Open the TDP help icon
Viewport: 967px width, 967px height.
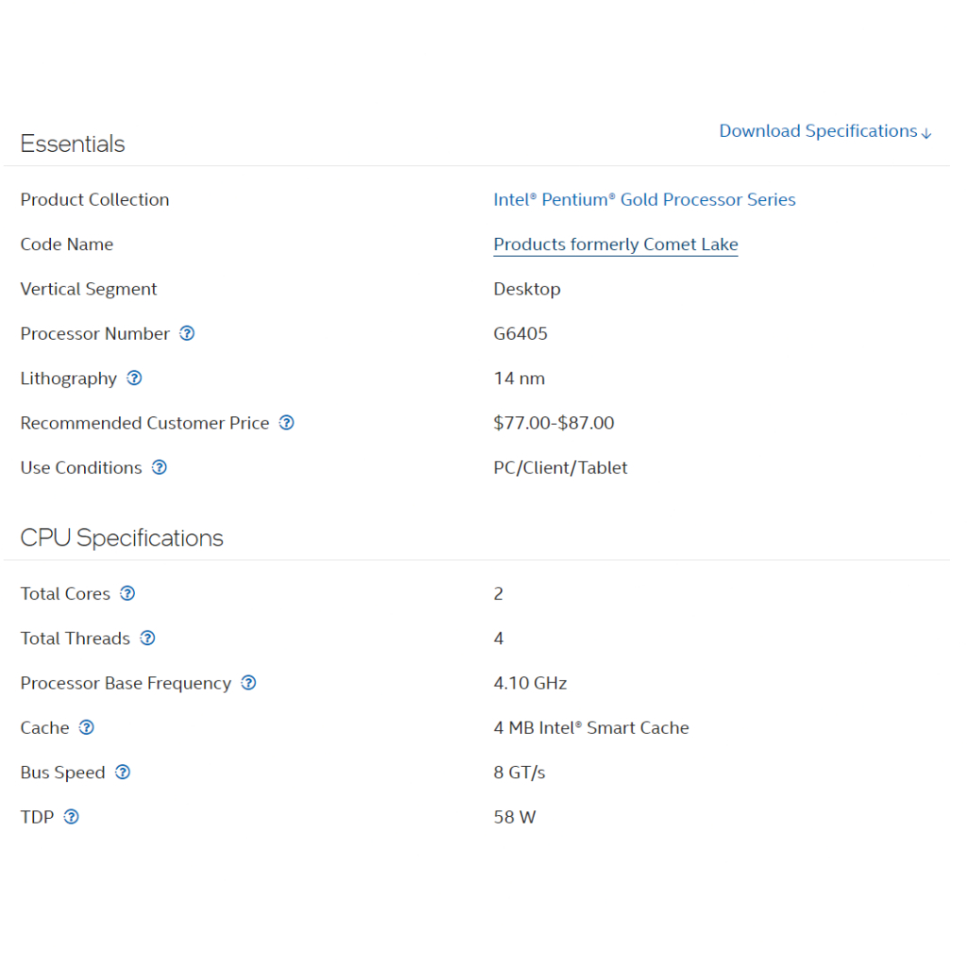click(71, 817)
